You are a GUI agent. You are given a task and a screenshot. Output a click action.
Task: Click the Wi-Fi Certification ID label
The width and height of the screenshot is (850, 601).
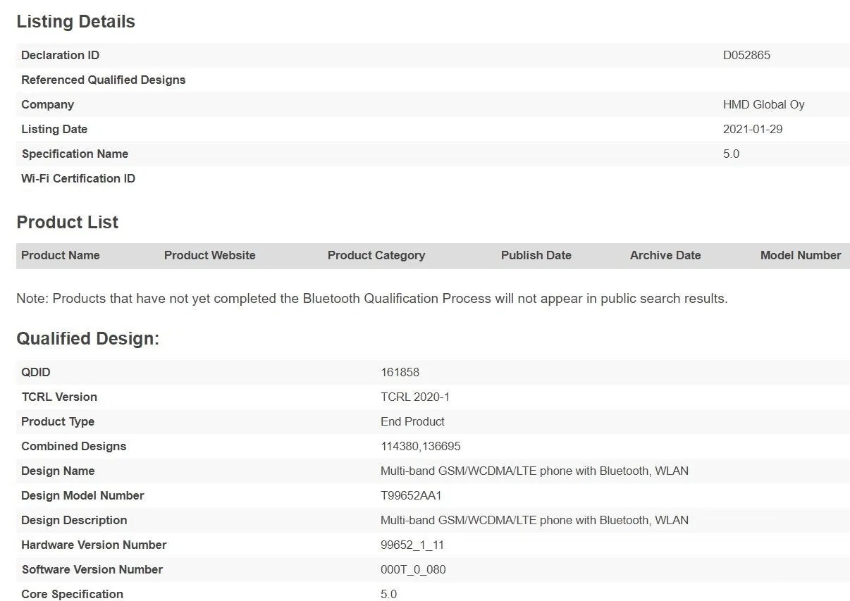pyautogui.click(x=78, y=179)
